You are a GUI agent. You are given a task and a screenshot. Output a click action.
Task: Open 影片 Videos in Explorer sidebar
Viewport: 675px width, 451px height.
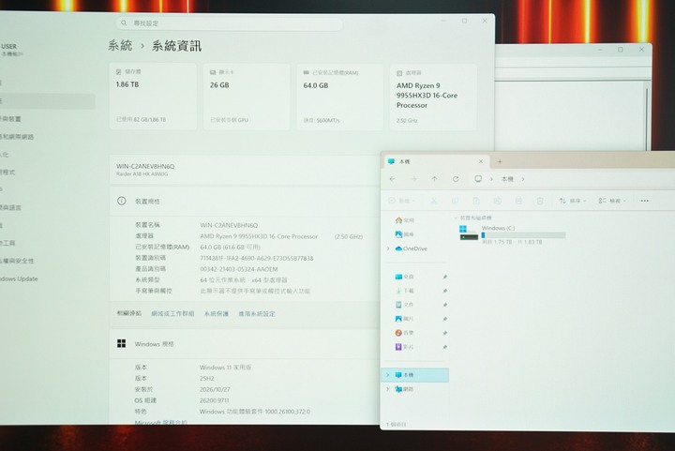click(405, 347)
